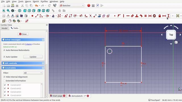Select the create slot tool

click(x=81, y=16)
